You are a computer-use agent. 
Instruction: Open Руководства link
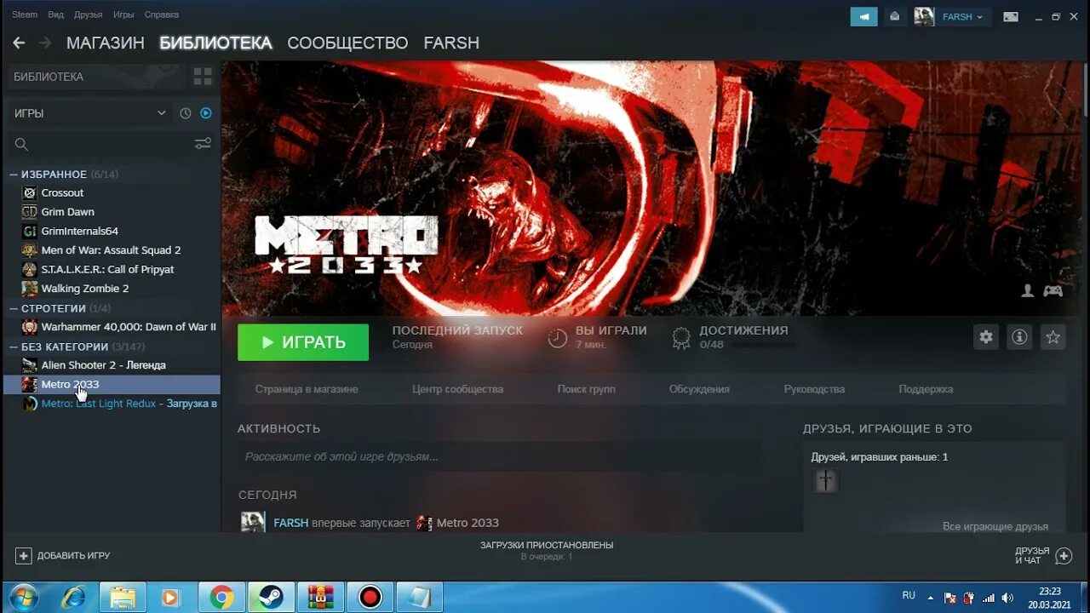point(814,389)
